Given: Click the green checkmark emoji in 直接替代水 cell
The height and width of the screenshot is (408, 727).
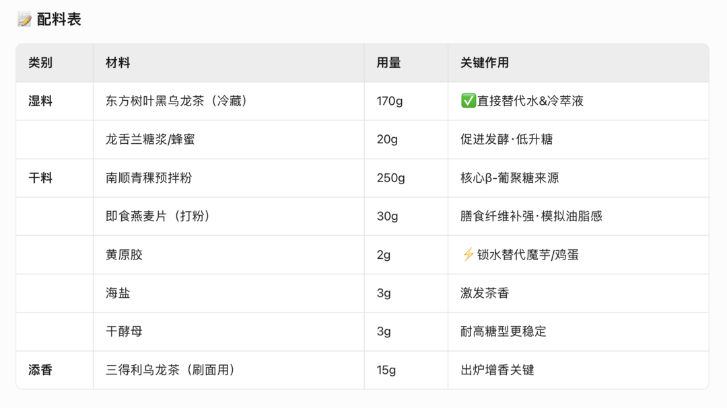Looking at the screenshot, I should (x=469, y=101).
